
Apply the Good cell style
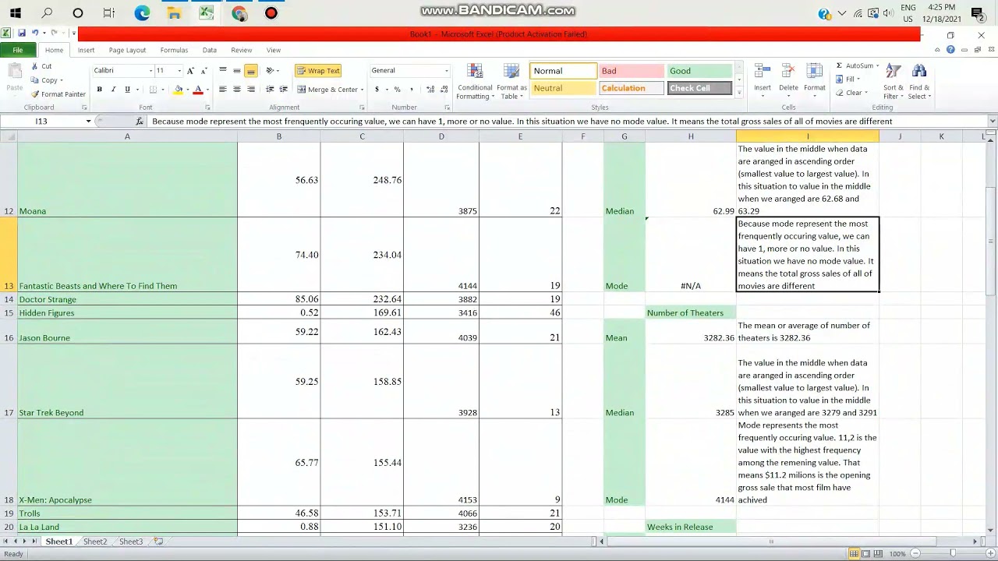699,71
